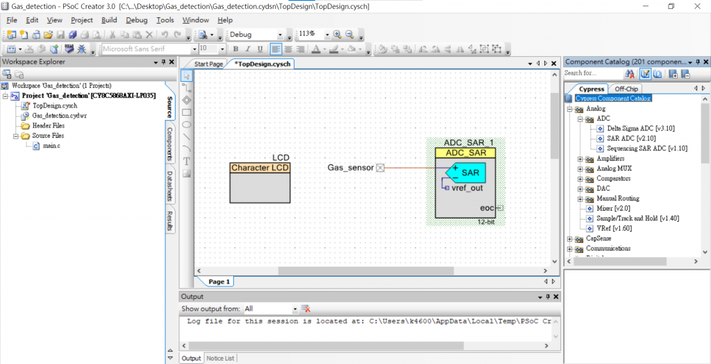
Task: Click the Open folder toolbar icon
Action: pyautogui.click(x=48, y=35)
